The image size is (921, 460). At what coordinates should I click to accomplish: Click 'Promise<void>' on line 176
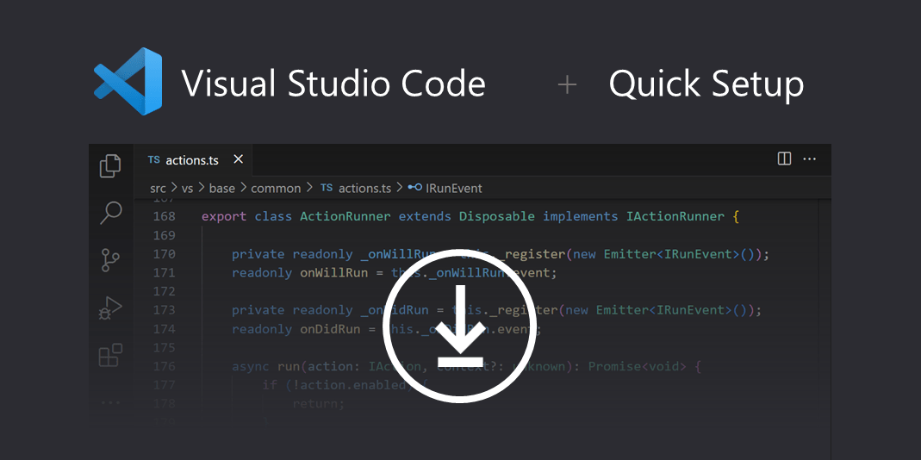click(638, 367)
